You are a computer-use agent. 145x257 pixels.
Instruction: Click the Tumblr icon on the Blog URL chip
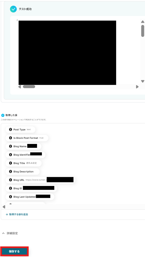(11, 180)
